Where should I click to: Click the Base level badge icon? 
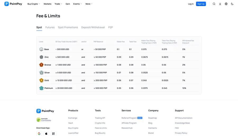click(x=41, y=49)
